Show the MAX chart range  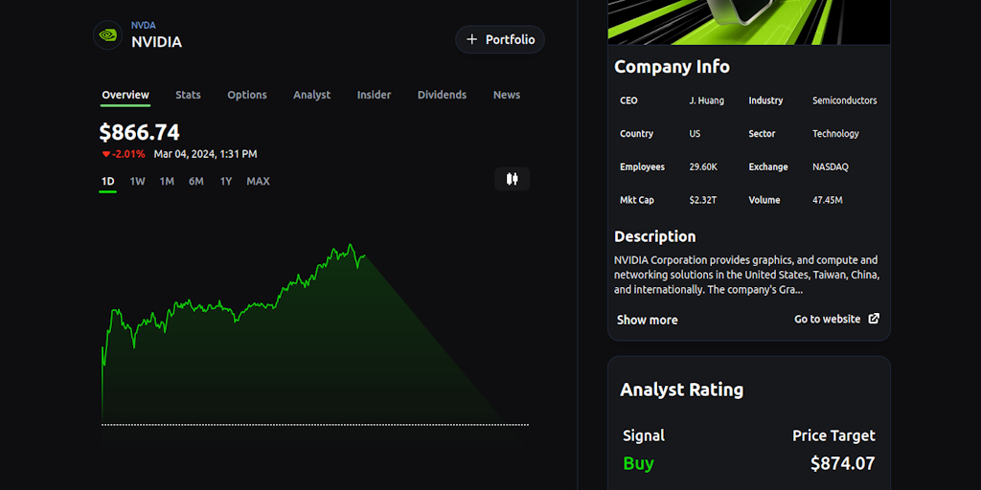point(258,181)
